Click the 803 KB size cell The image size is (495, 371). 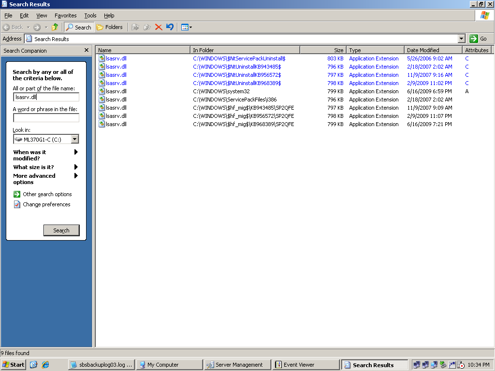335,58
